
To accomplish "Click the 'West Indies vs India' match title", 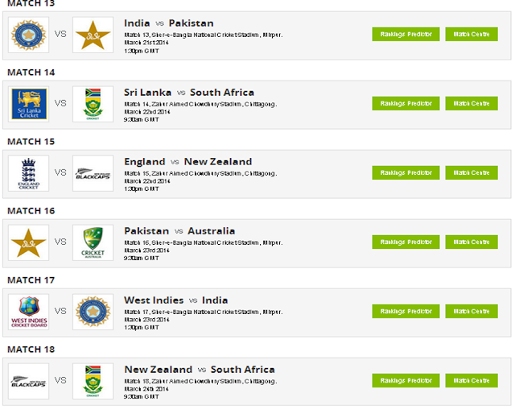I will [175, 300].
